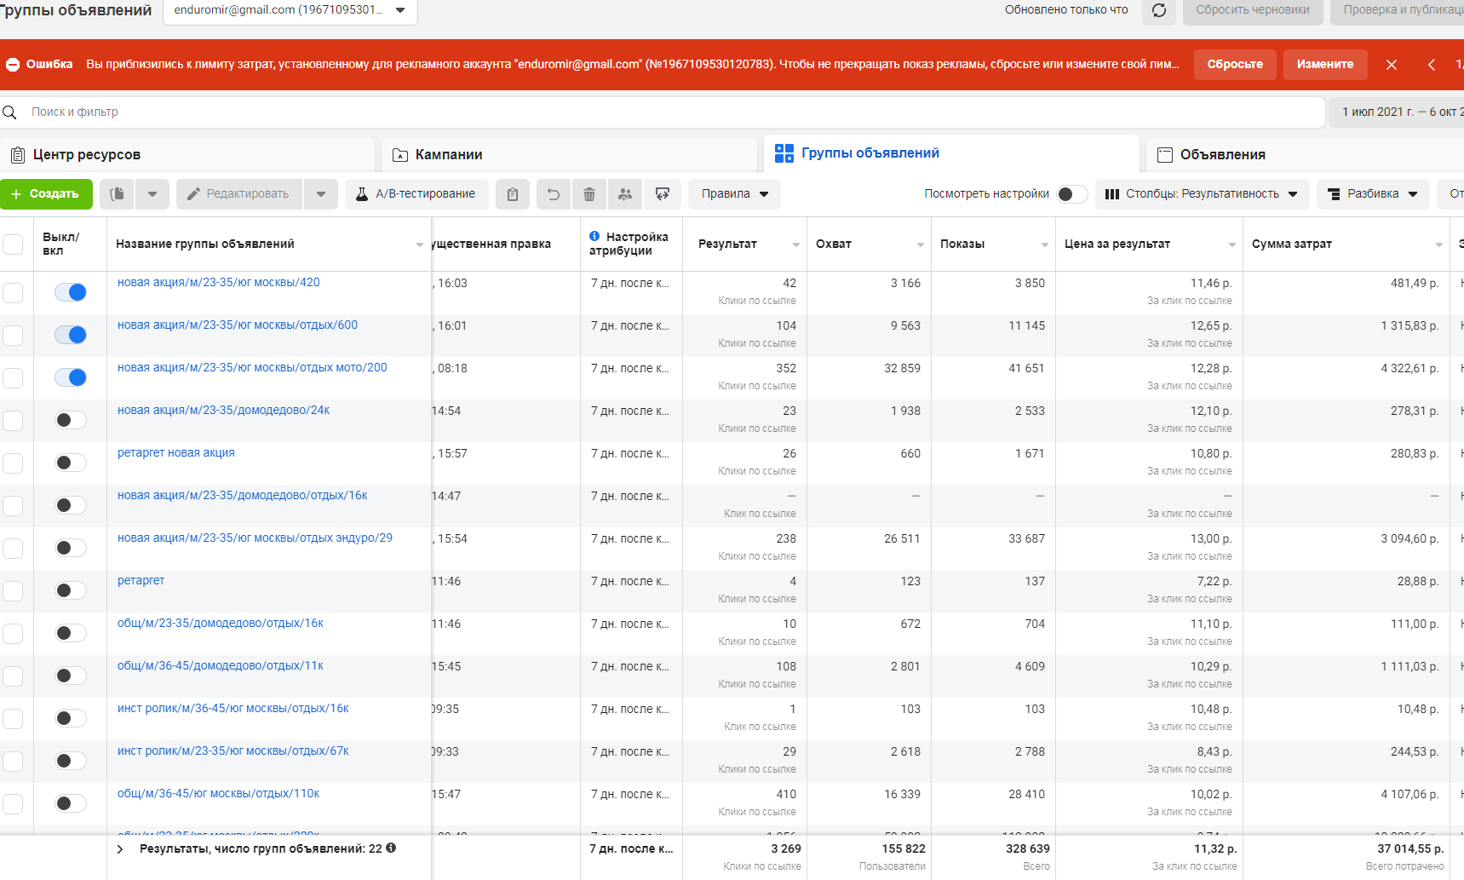Screen dimensions: 1464x880
Task: Open the ad account selector dropdown
Action: [290, 11]
